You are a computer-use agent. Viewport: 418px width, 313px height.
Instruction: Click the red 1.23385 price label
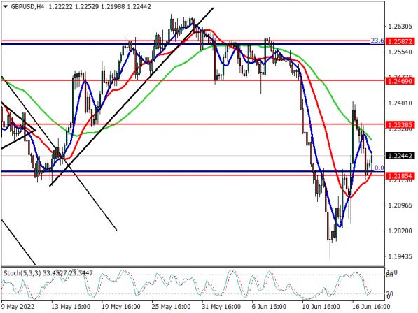(400, 124)
